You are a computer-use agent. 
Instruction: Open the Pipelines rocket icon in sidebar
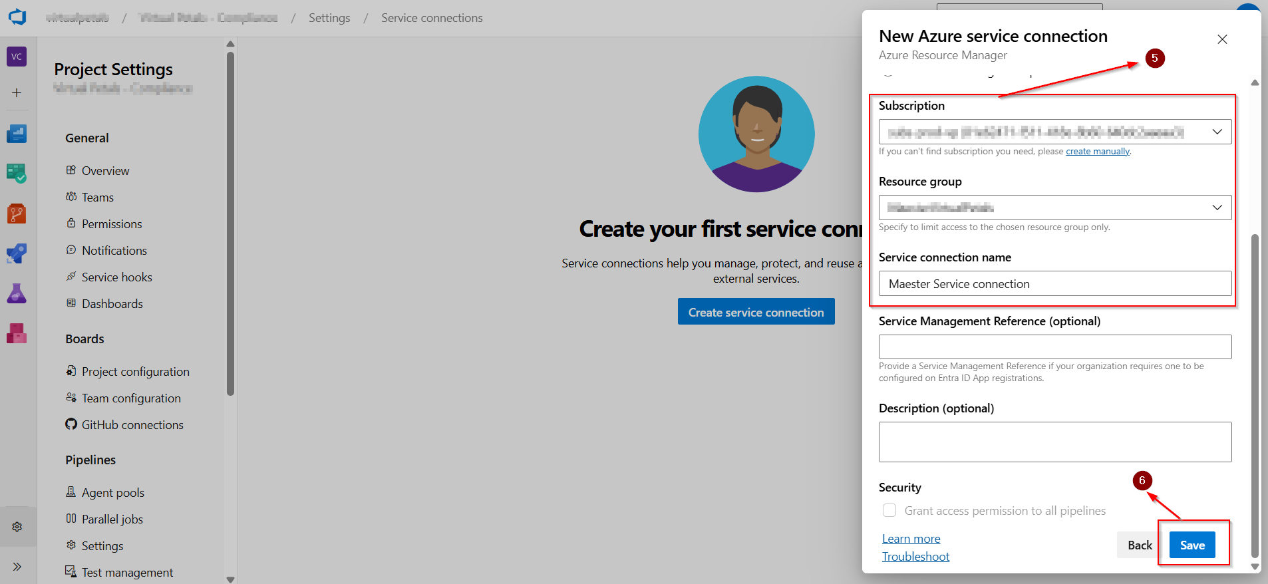(17, 253)
